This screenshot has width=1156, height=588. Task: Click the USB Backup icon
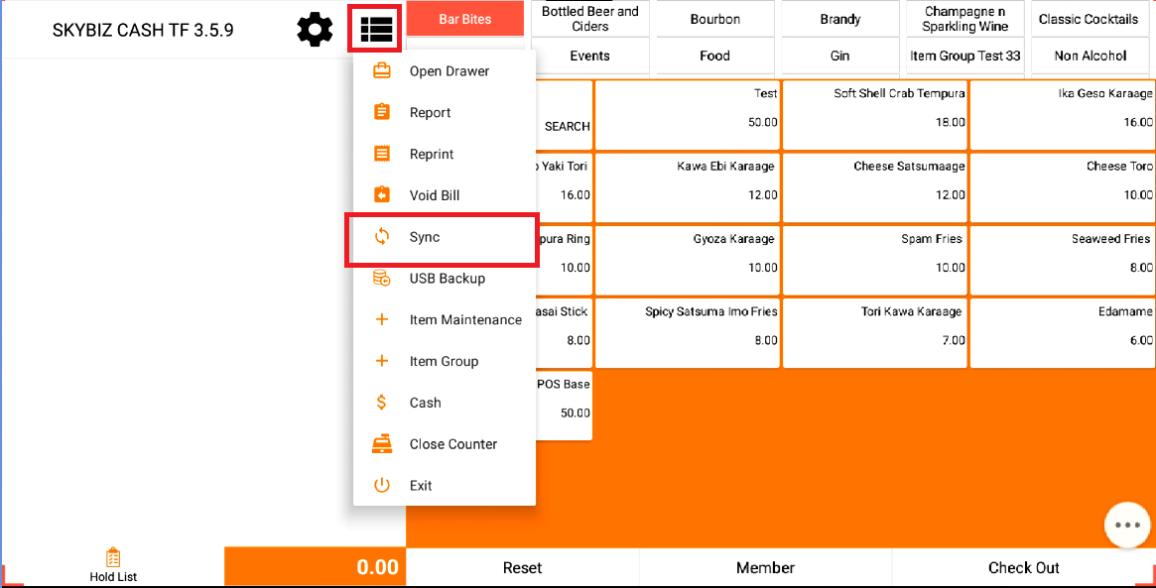382,279
